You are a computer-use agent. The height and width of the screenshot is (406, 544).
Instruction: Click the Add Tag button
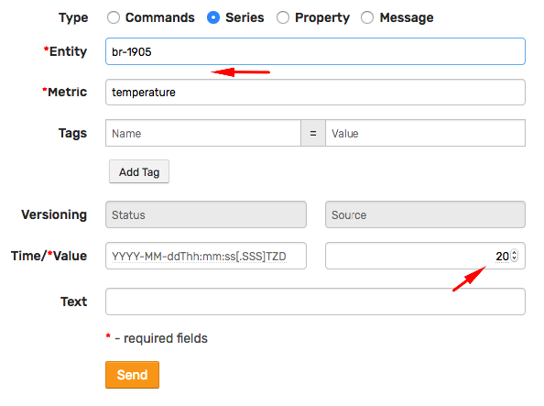[x=139, y=171]
